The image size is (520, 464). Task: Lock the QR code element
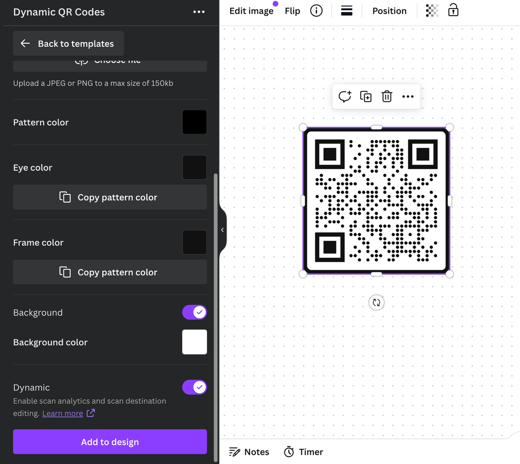pos(453,10)
